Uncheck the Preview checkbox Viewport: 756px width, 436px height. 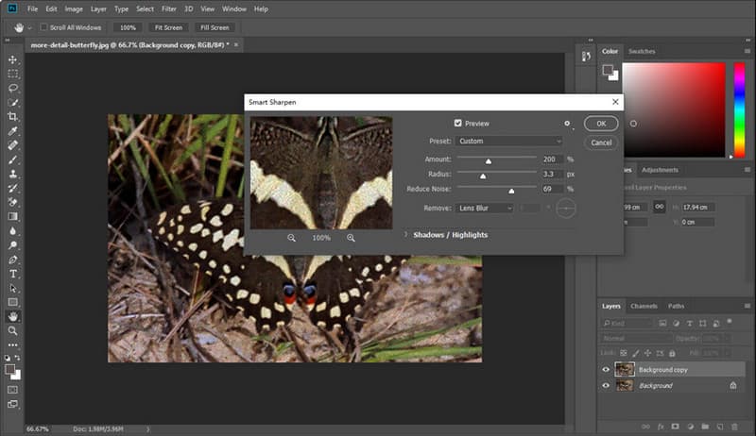[x=458, y=124]
